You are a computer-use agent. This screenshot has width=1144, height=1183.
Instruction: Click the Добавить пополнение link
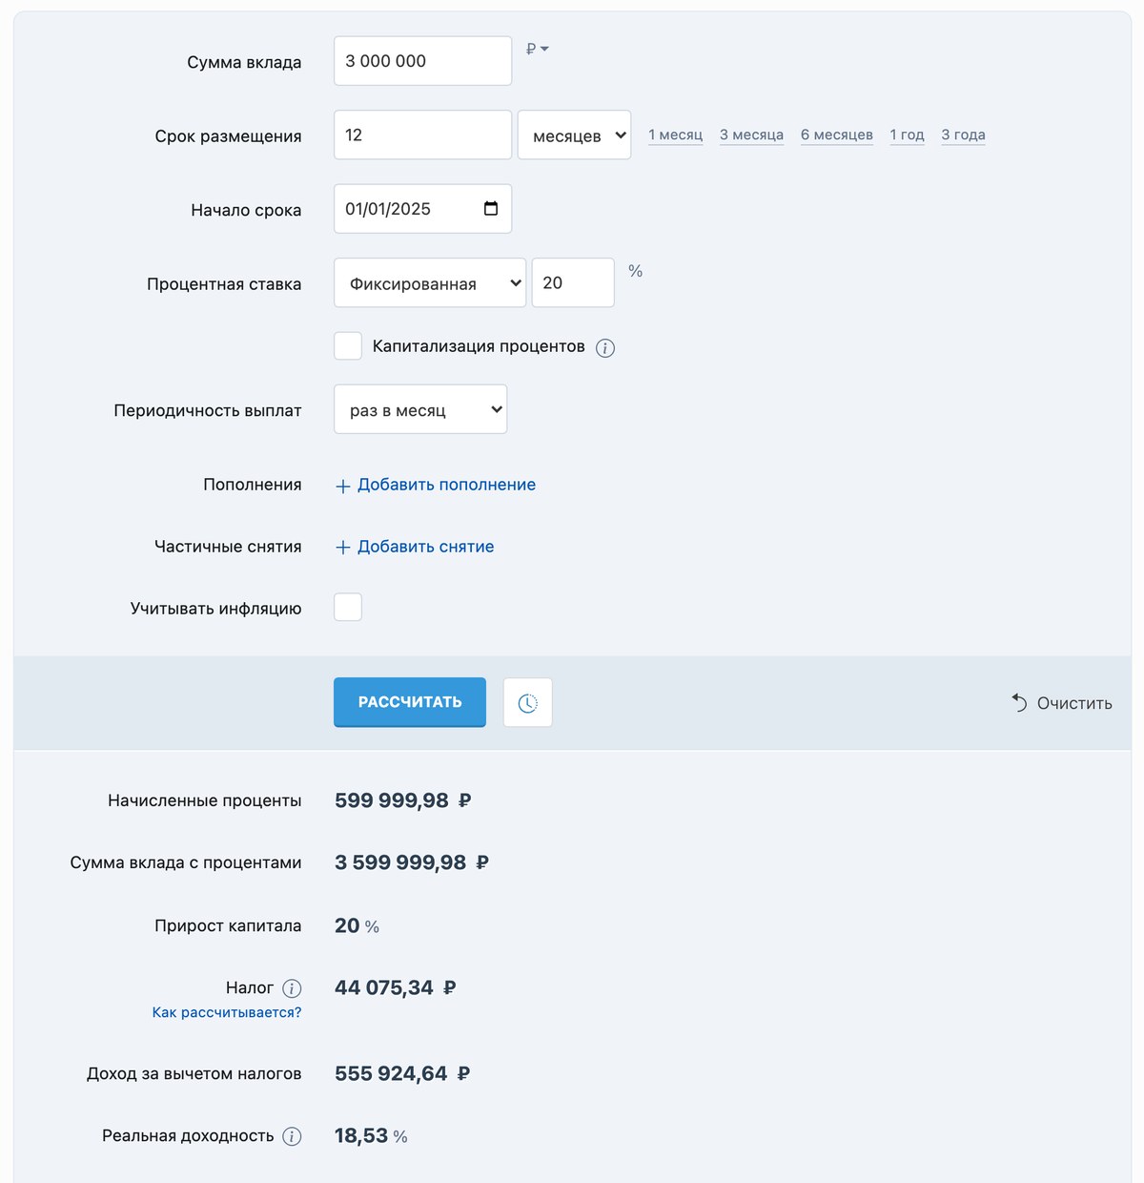click(446, 485)
